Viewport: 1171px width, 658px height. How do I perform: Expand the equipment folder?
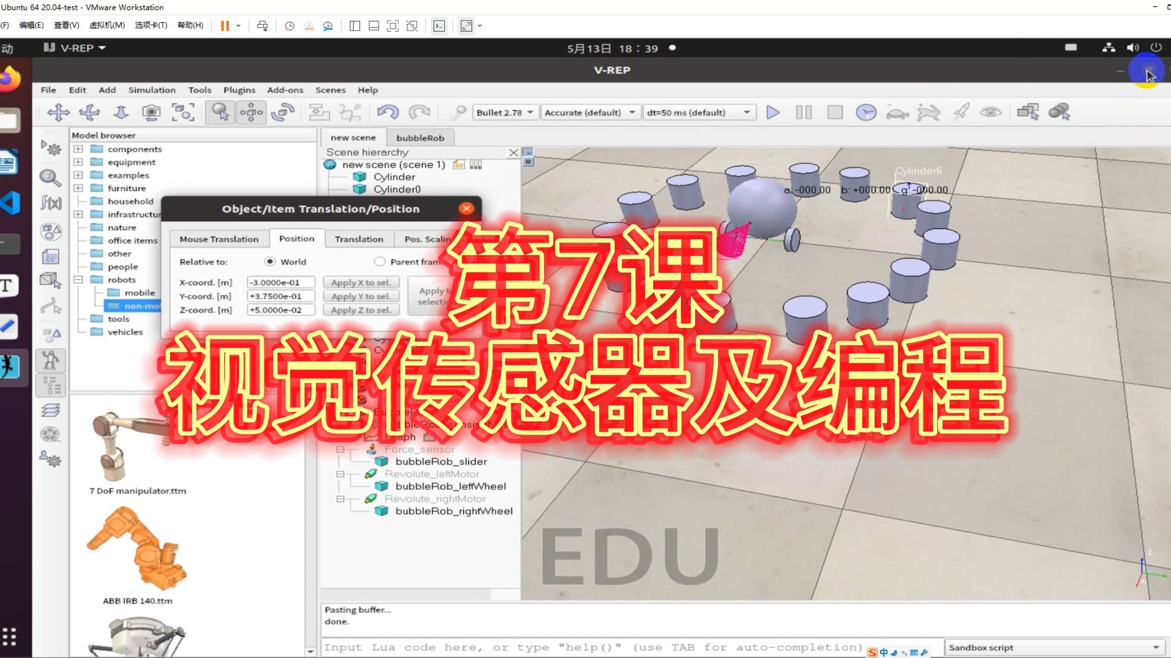(78, 162)
